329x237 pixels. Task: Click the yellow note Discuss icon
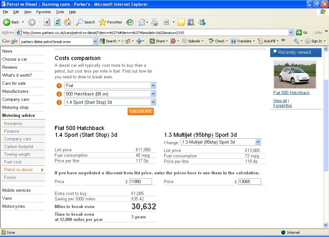pos(181,22)
